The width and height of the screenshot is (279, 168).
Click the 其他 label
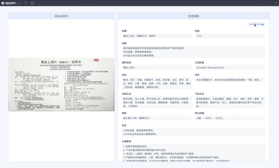pyautogui.click(x=197, y=31)
